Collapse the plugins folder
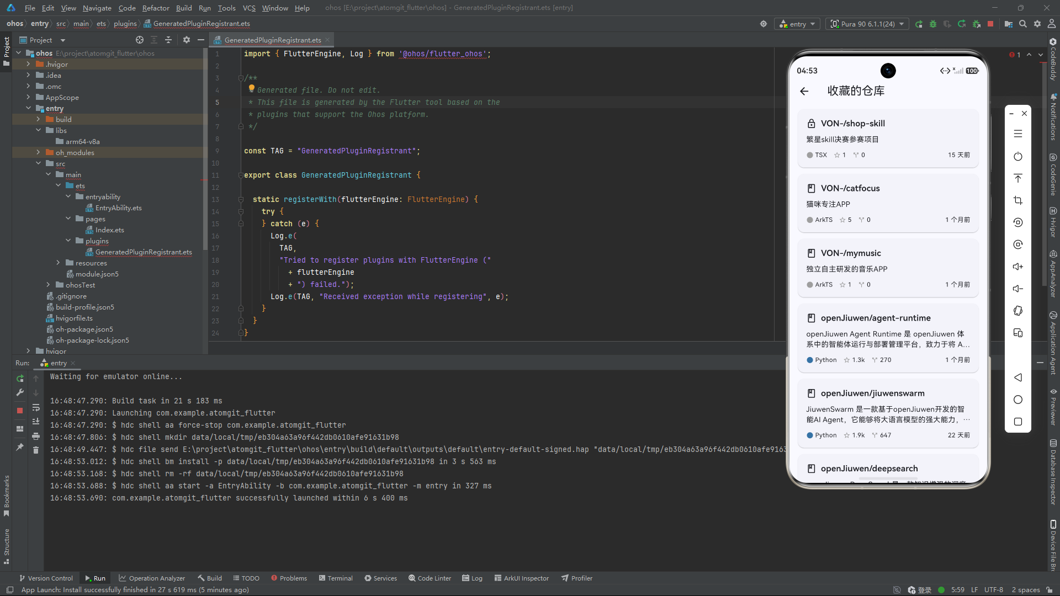This screenshot has height=596, width=1060. click(68, 241)
